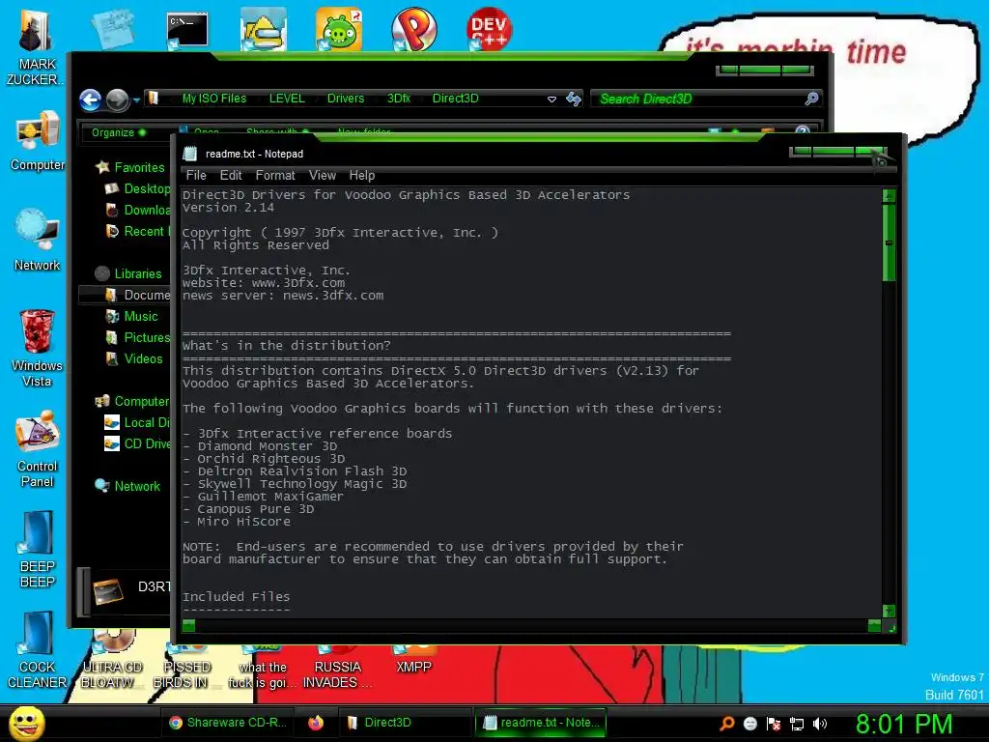Select CD Drive in navigation pane
This screenshot has width=989, height=742.
click(x=137, y=443)
